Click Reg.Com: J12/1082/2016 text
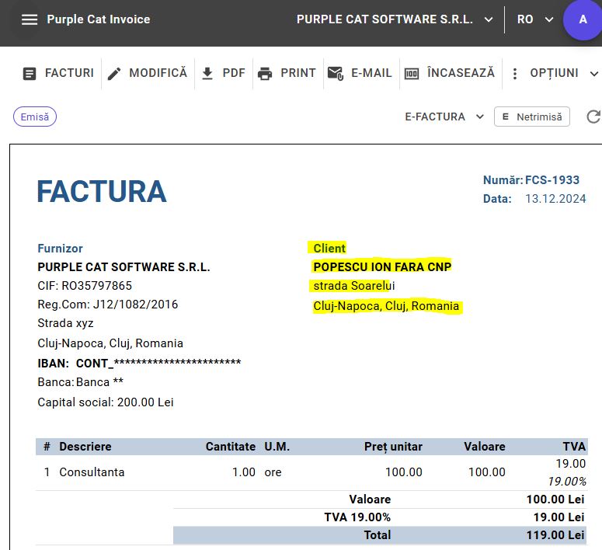This screenshot has width=602, height=550. click(107, 305)
